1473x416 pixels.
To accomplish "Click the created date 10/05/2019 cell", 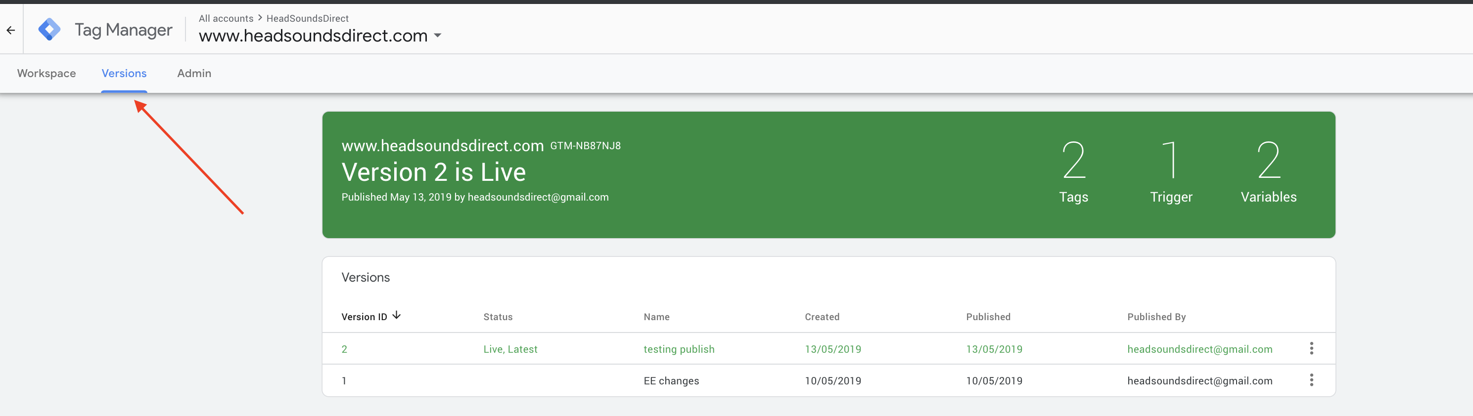I will [x=832, y=380].
